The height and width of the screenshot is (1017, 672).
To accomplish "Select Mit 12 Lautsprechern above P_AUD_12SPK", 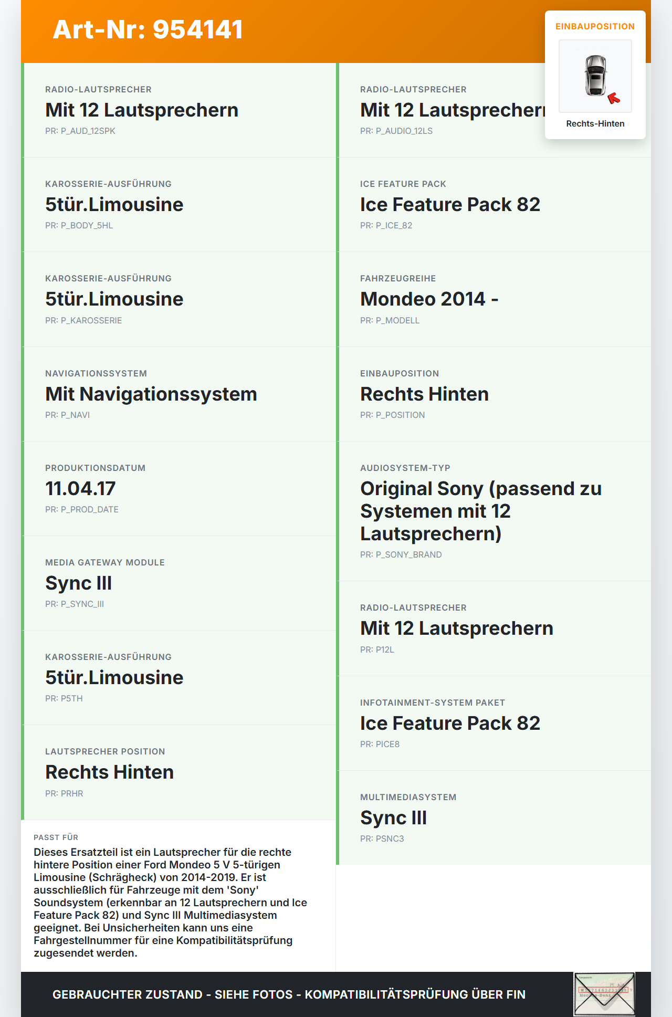I will [x=142, y=110].
